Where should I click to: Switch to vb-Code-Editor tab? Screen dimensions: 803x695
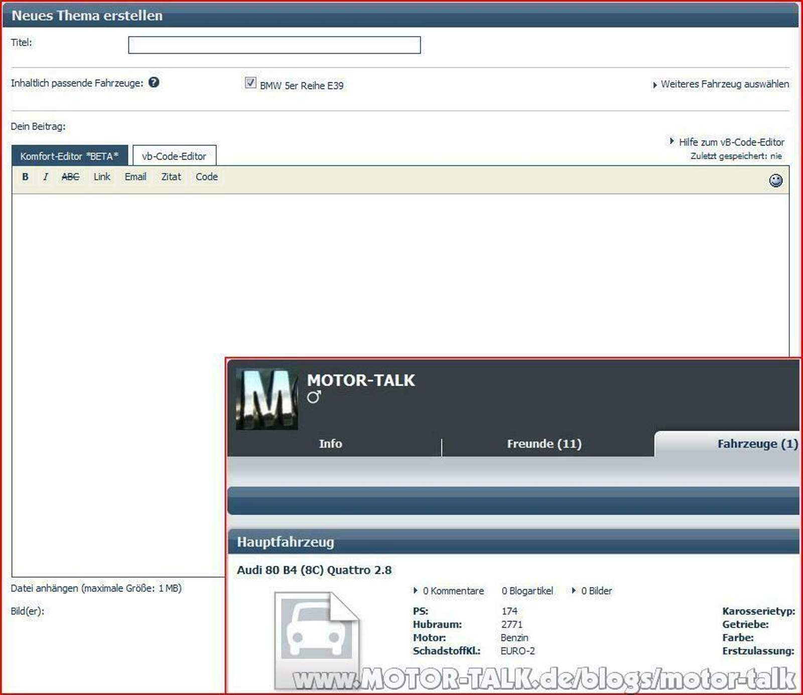click(x=174, y=156)
